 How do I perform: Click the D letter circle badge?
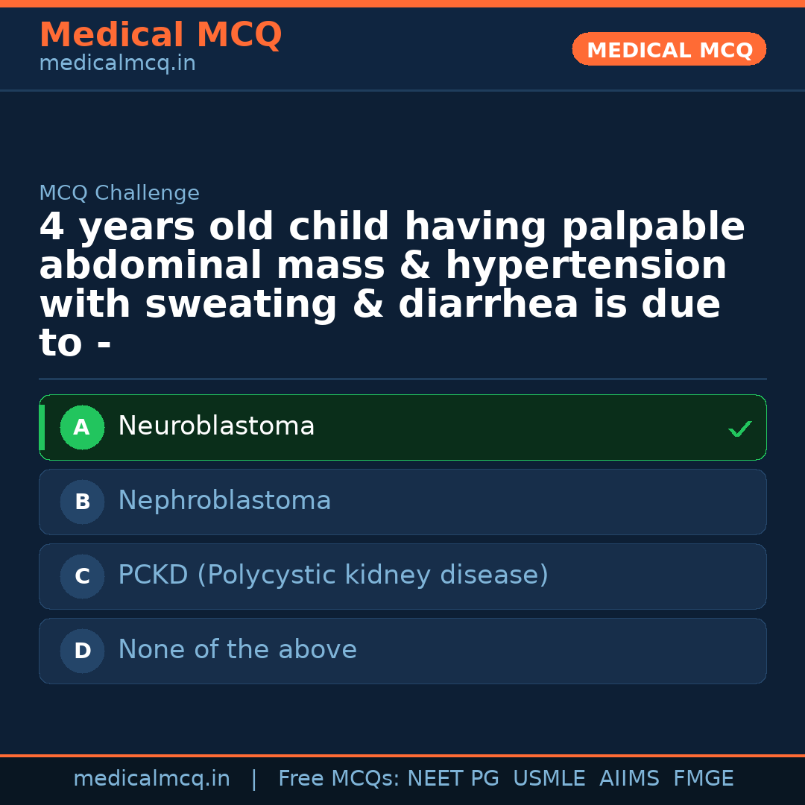click(82, 651)
